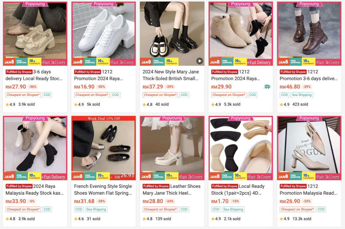The height and width of the screenshot is (229, 345).
Task: Click star rating icon on bow platform shoes
Action: [x=7, y=105]
